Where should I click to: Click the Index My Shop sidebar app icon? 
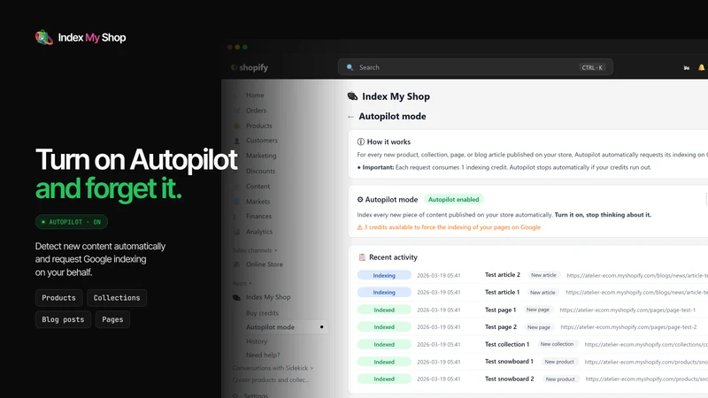click(236, 297)
